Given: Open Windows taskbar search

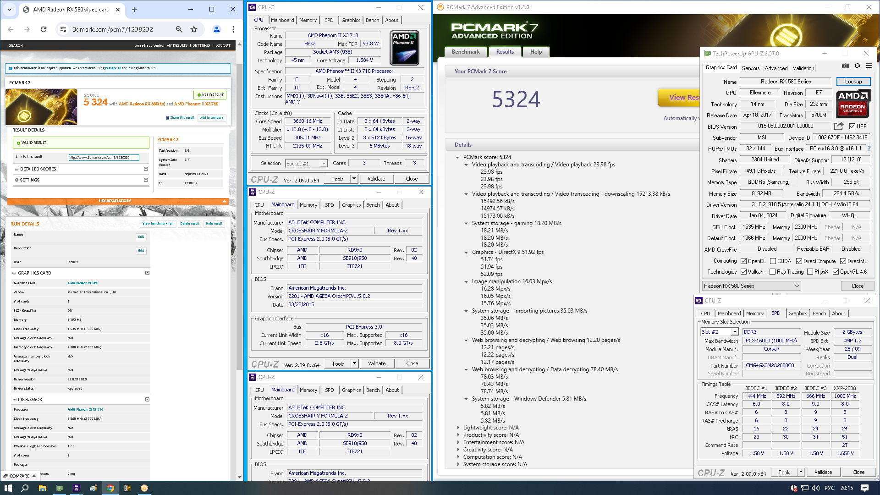Looking at the screenshot, I should tap(25, 488).
